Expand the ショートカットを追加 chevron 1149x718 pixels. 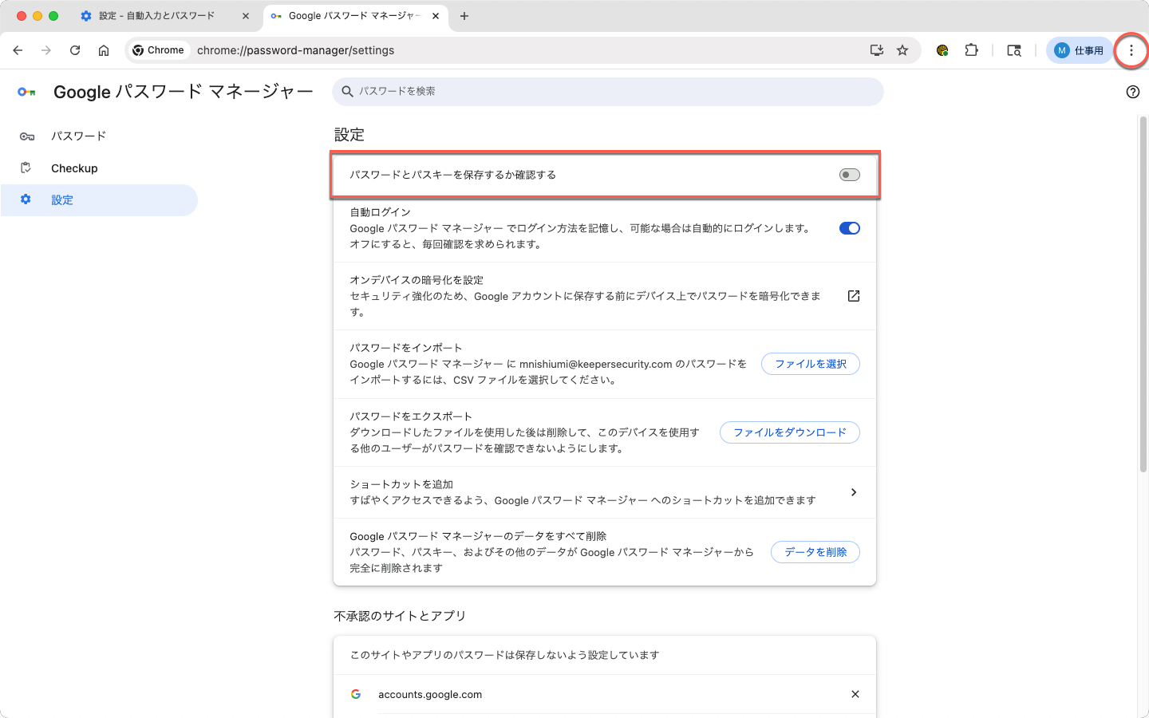pyautogui.click(x=853, y=492)
